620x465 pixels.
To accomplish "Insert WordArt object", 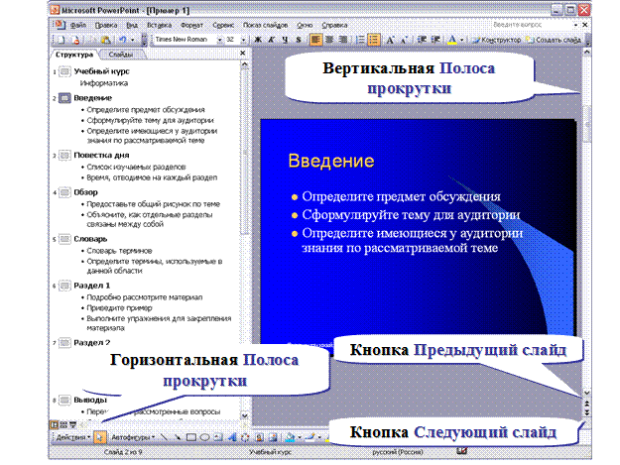I will click(232, 437).
